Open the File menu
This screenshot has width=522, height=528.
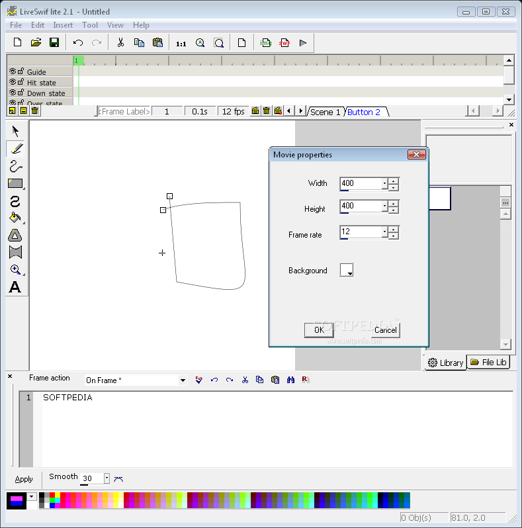[x=16, y=25]
